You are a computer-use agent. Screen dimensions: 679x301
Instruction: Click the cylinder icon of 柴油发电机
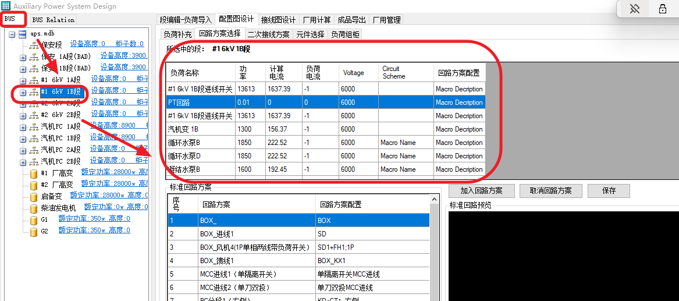(34, 208)
